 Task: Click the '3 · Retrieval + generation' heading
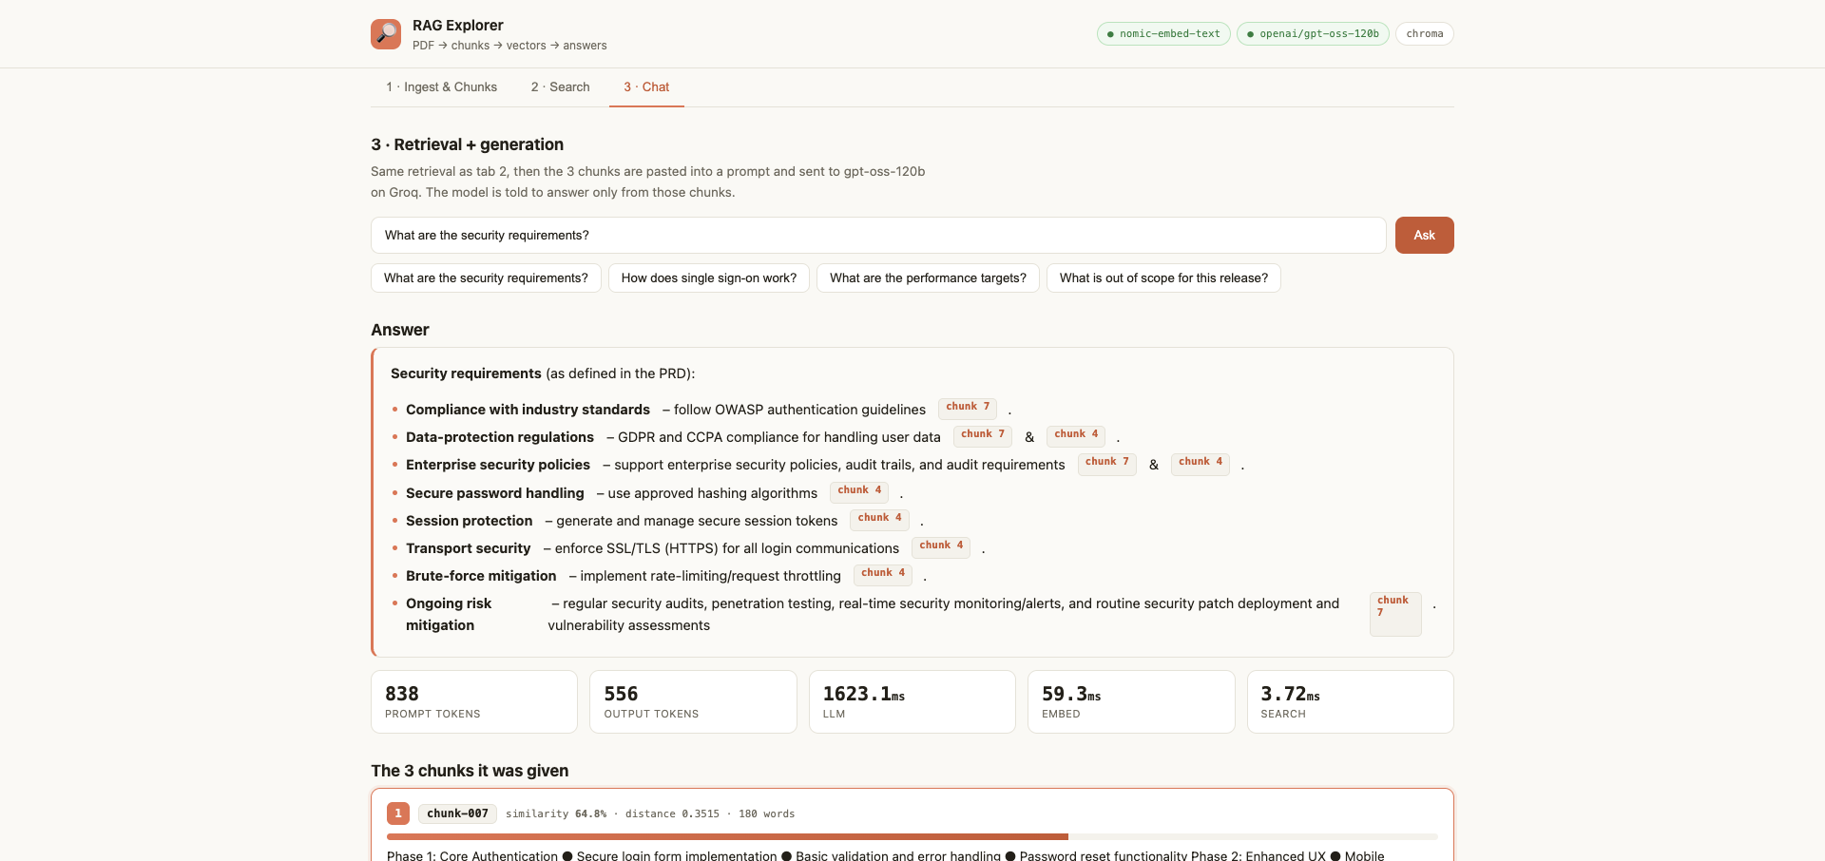click(467, 144)
